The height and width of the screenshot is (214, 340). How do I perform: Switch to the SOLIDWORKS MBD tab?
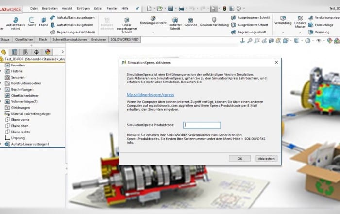[124, 39]
